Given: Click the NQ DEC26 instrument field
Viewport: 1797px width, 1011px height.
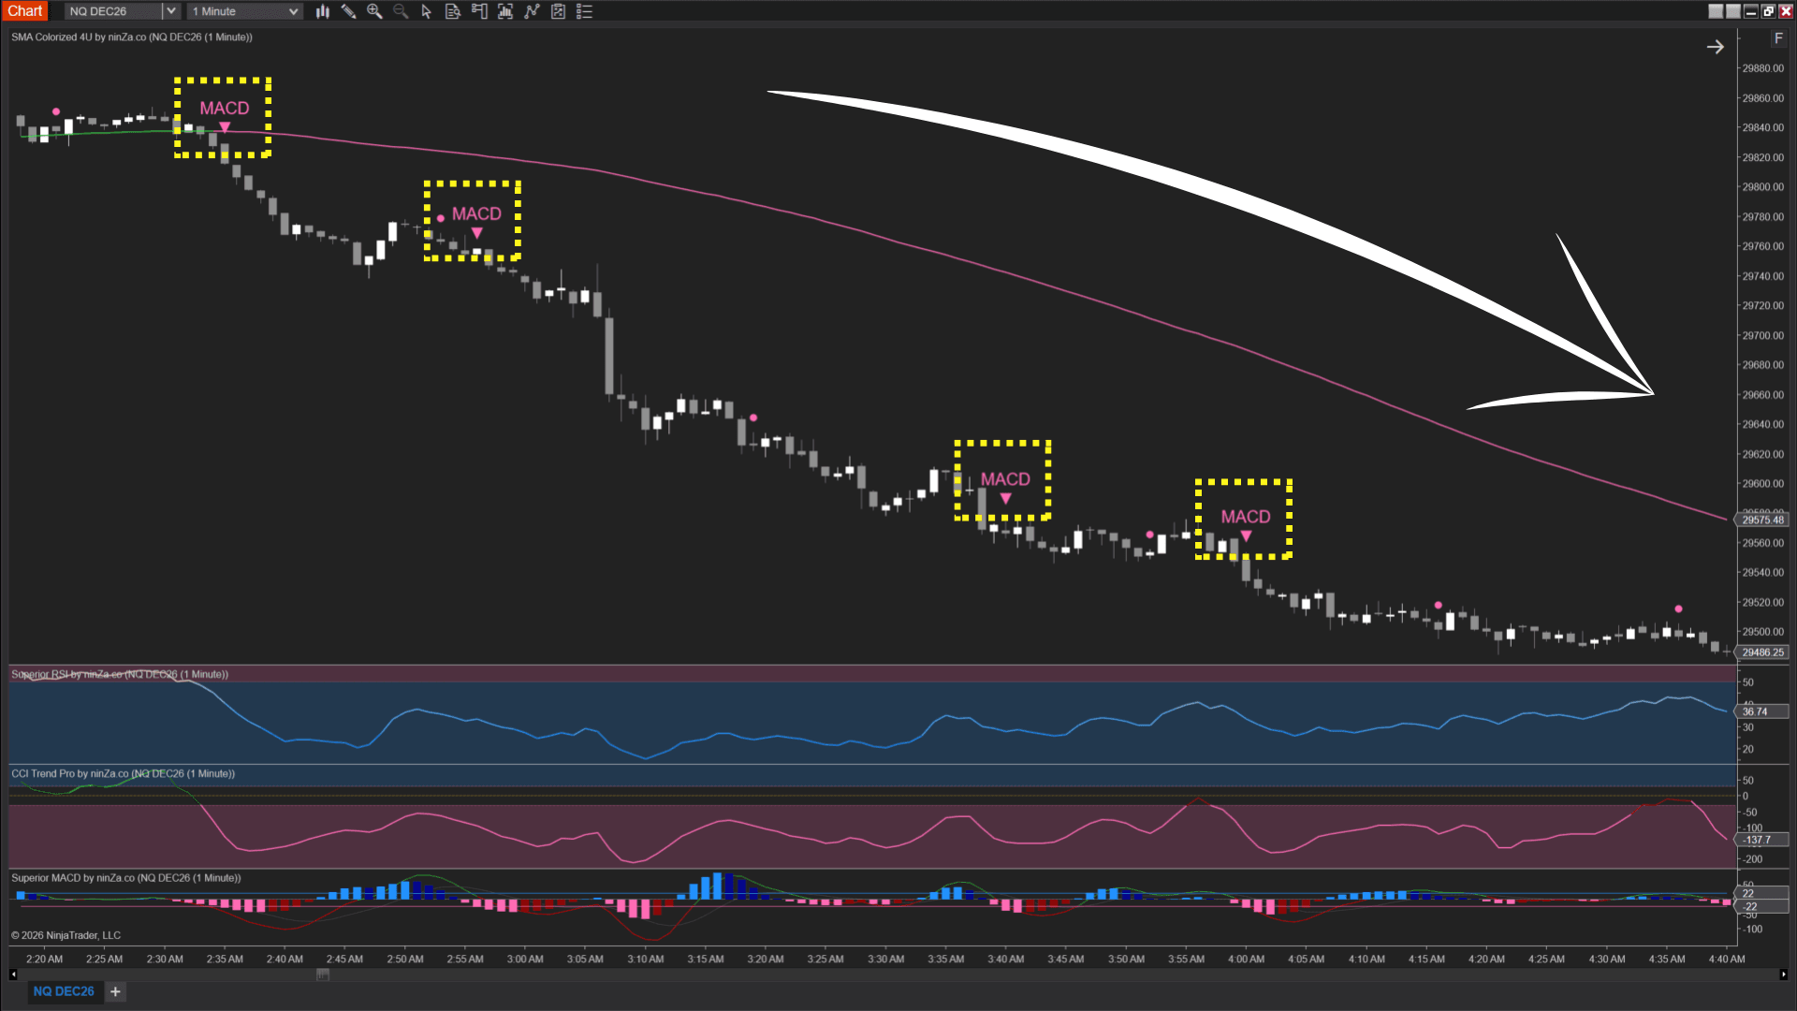Looking at the screenshot, I should point(113,11).
